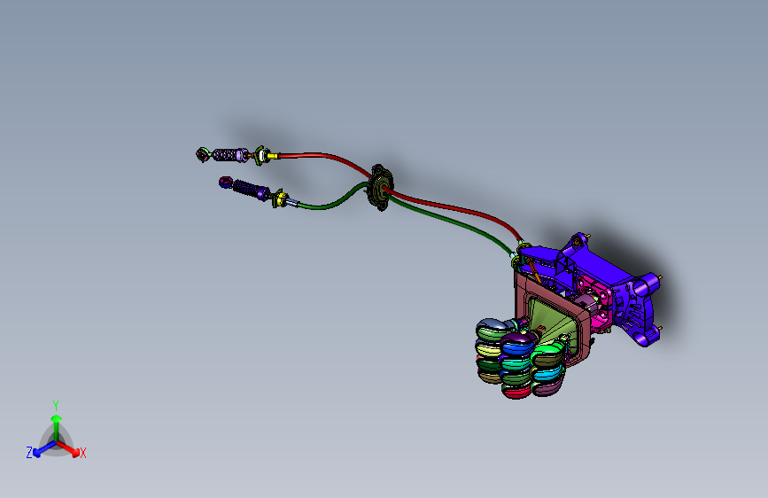Click the blue Z axis of the orientation triad
Image resolution: width=768 pixels, height=498 pixels.
tap(44, 449)
